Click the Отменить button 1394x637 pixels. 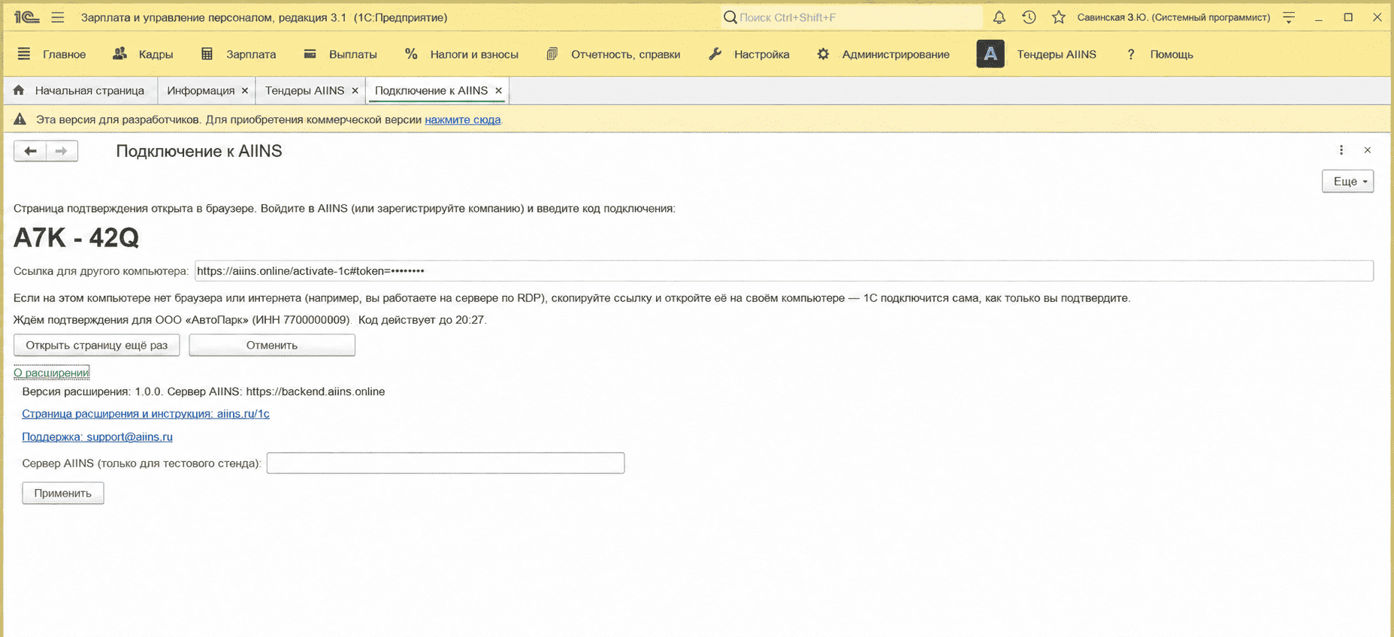272,345
